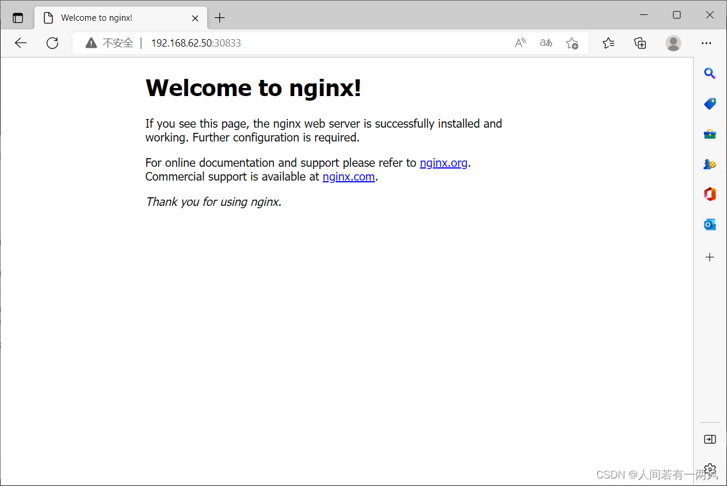
Task: Click 'Thank you for using nginx.' text
Action: [214, 202]
